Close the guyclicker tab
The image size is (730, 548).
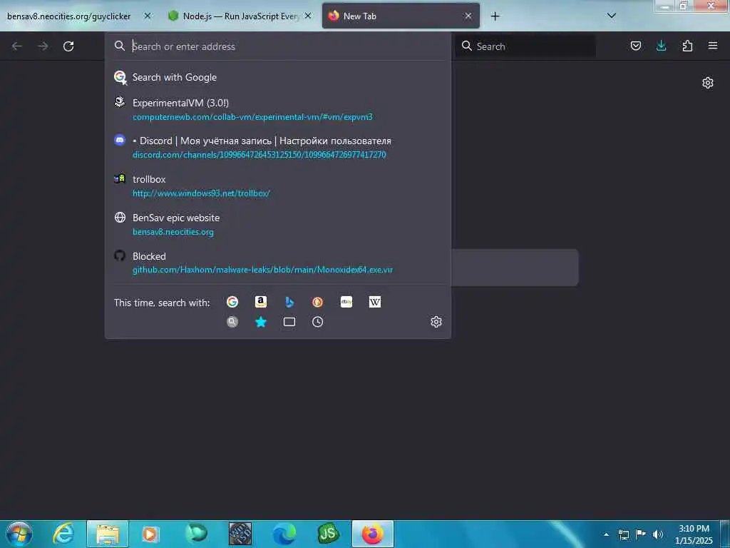click(x=147, y=16)
